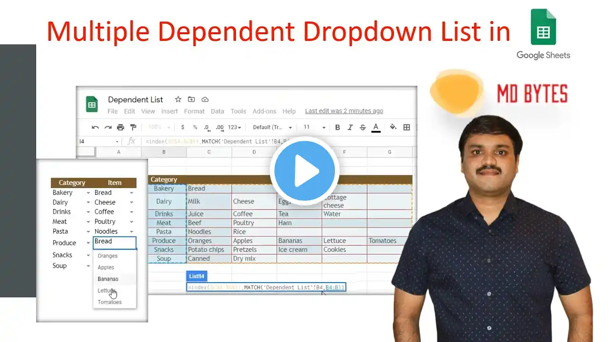Image resolution: width=609 pixels, height=342 pixels.
Task: Open the Tools menu
Action: click(238, 111)
